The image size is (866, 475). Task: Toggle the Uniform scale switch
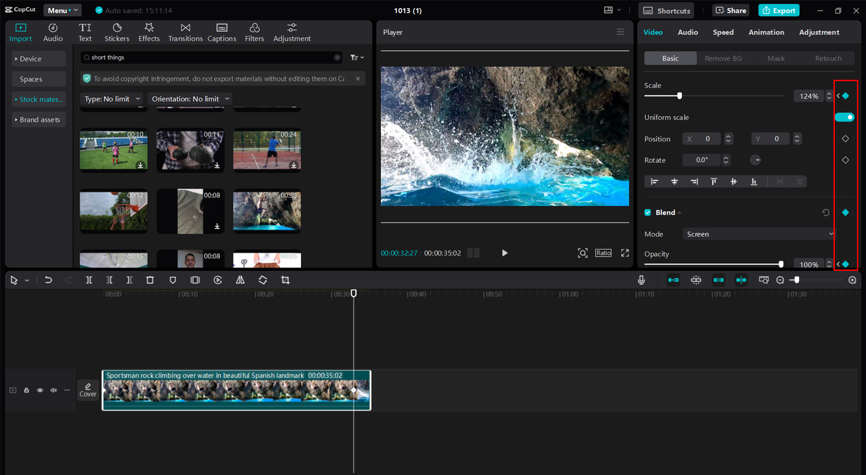pos(844,117)
